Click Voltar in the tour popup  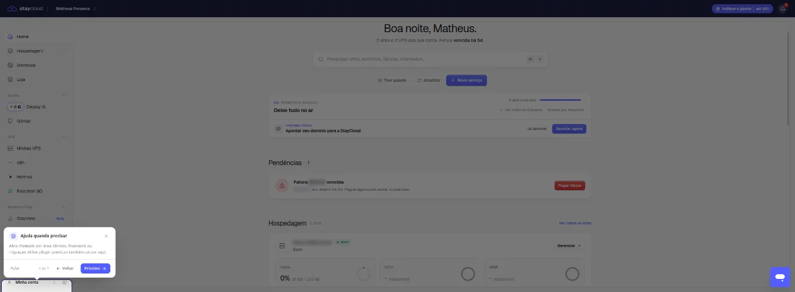[65, 268]
